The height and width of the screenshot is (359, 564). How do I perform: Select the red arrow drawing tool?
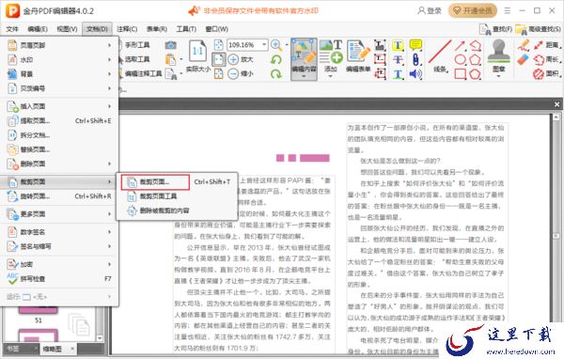(x=460, y=45)
